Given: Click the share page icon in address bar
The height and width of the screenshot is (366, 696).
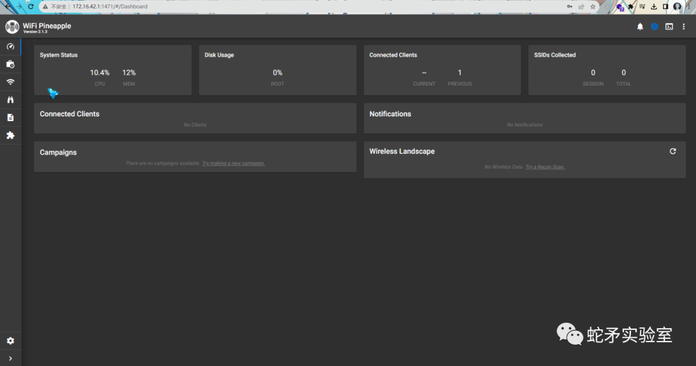Looking at the screenshot, I should [581, 6].
